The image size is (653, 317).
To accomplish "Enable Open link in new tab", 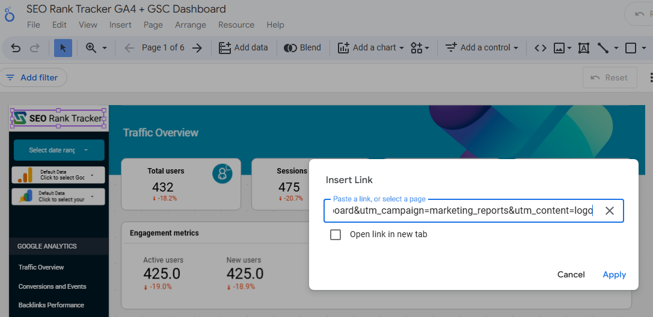I will coord(336,235).
